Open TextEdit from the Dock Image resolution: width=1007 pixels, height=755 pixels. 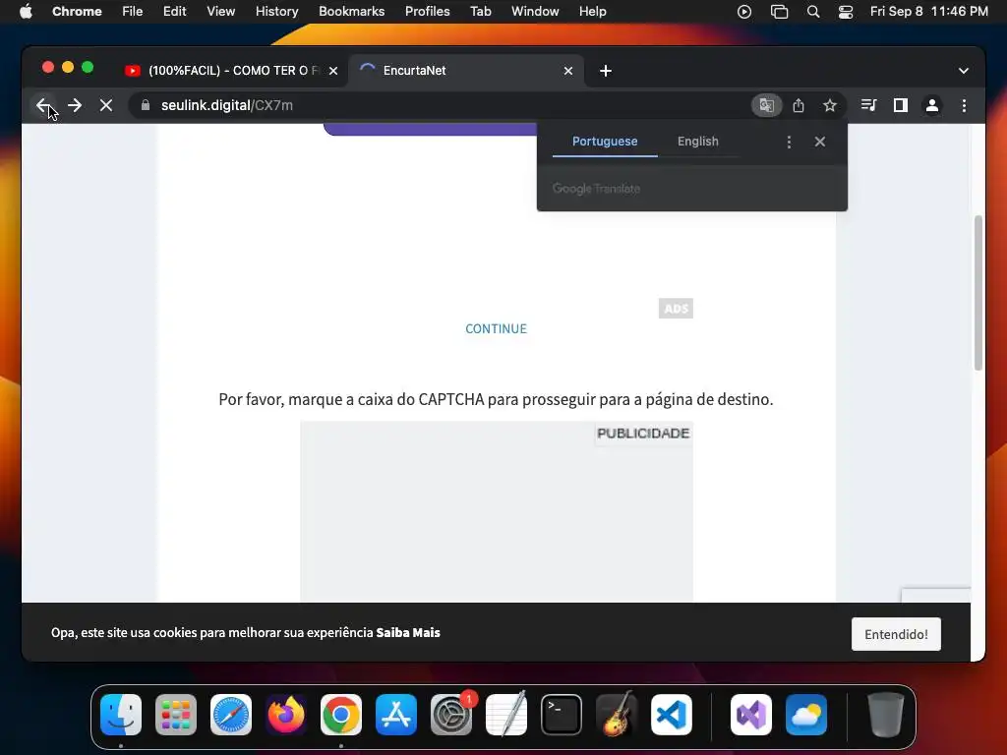[x=506, y=715]
